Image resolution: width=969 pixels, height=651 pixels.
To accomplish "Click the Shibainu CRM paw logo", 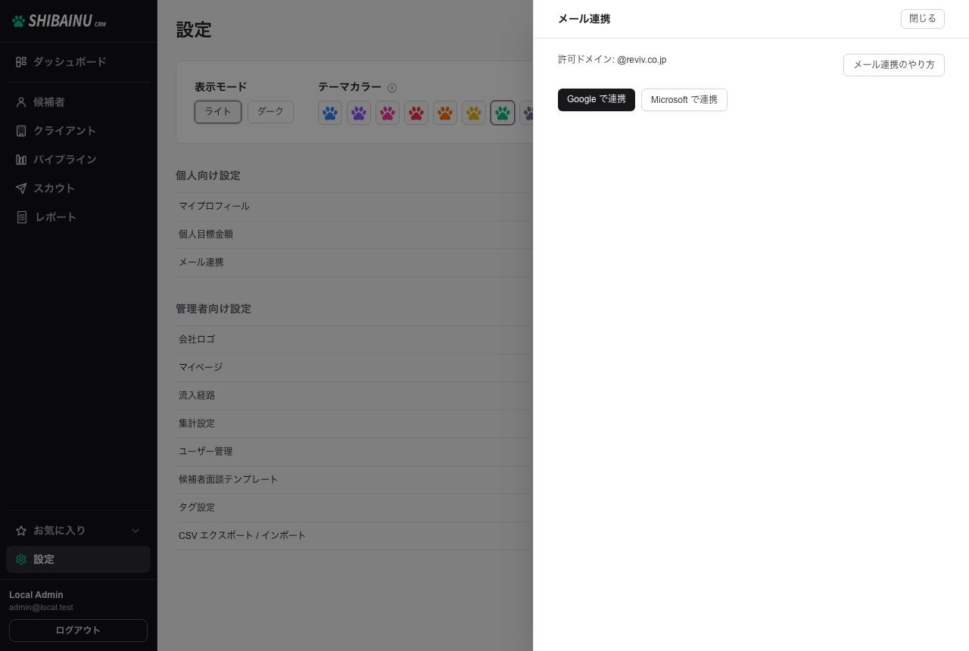I will [x=19, y=21].
